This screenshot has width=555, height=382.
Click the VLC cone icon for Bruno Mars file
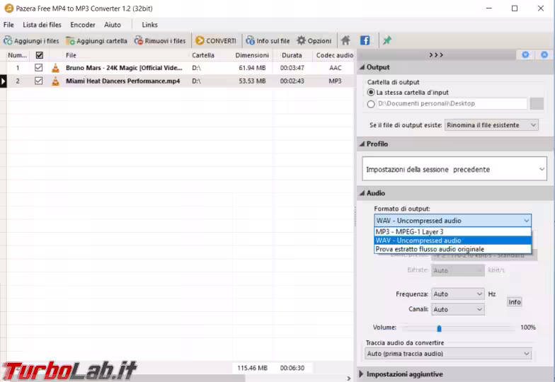point(55,68)
